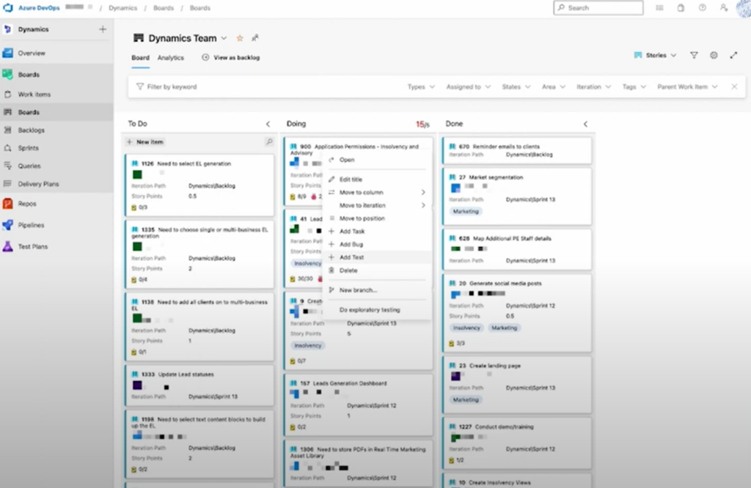Open the Assigned to filter dropdown
751x488 pixels.
468,86
